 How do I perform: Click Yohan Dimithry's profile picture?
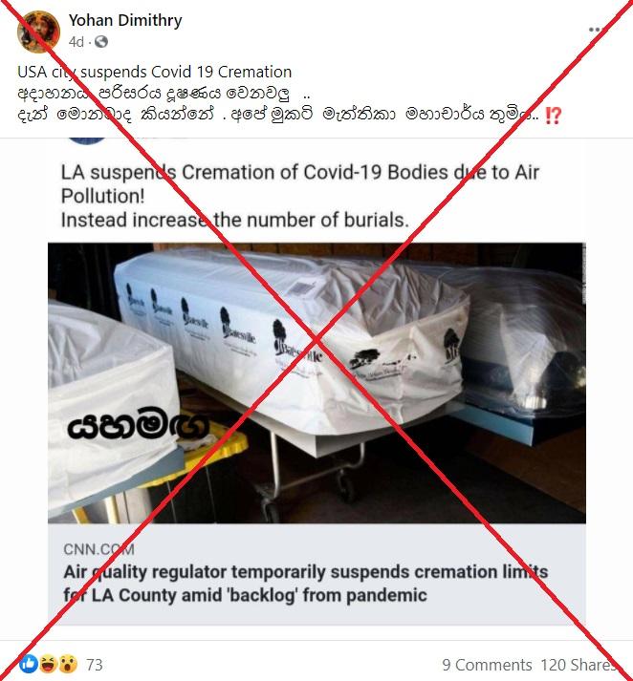click(x=38, y=32)
